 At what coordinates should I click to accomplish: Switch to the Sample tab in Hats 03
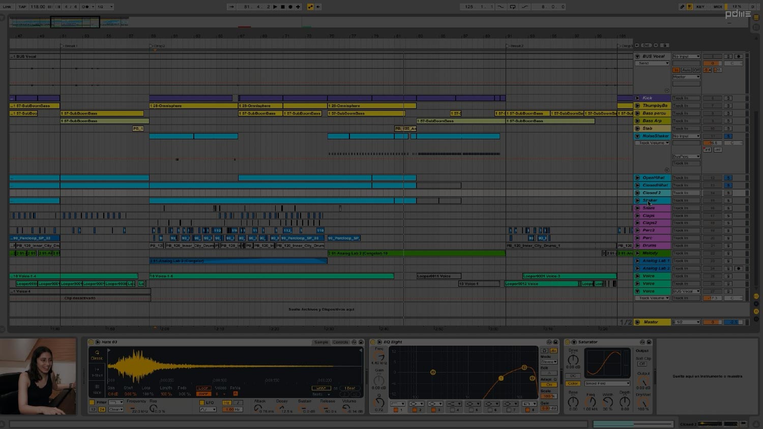[321, 342]
